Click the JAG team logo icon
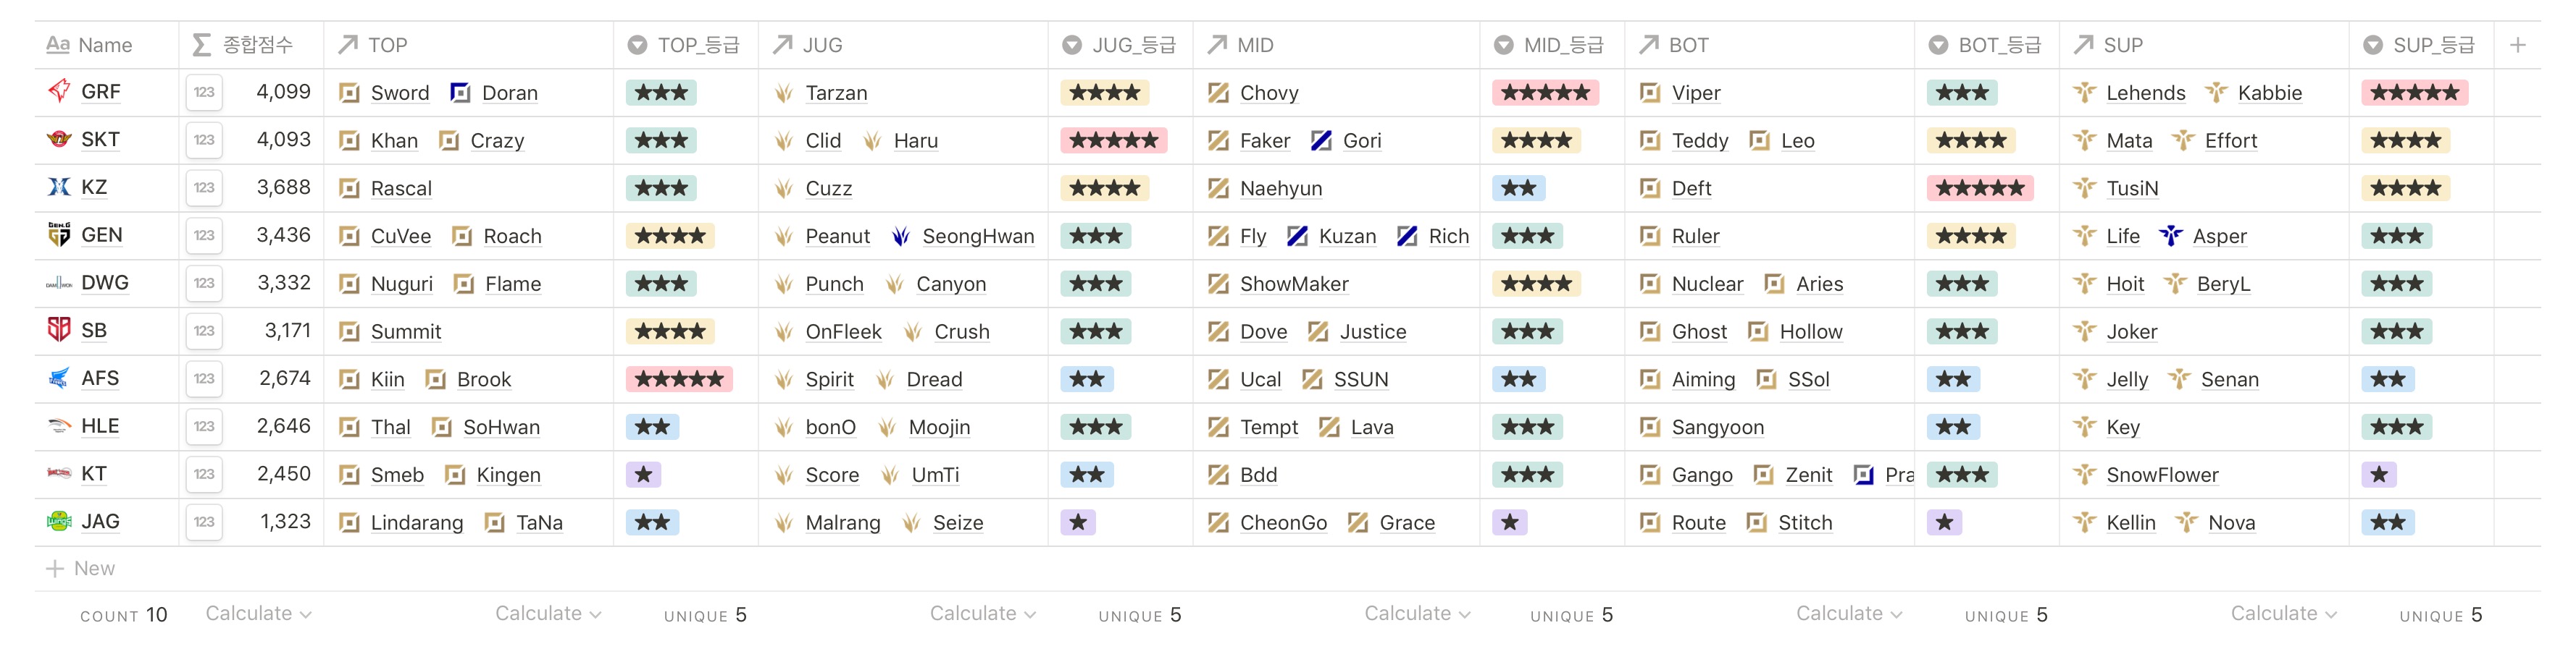This screenshot has width=2576, height=649. pyautogui.click(x=59, y=521)
